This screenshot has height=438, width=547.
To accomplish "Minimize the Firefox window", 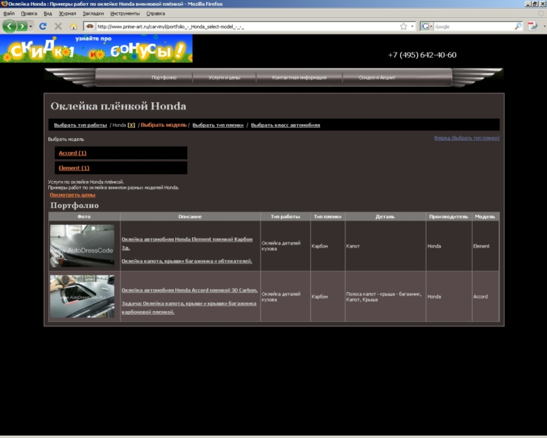I will tap(528, 4).
